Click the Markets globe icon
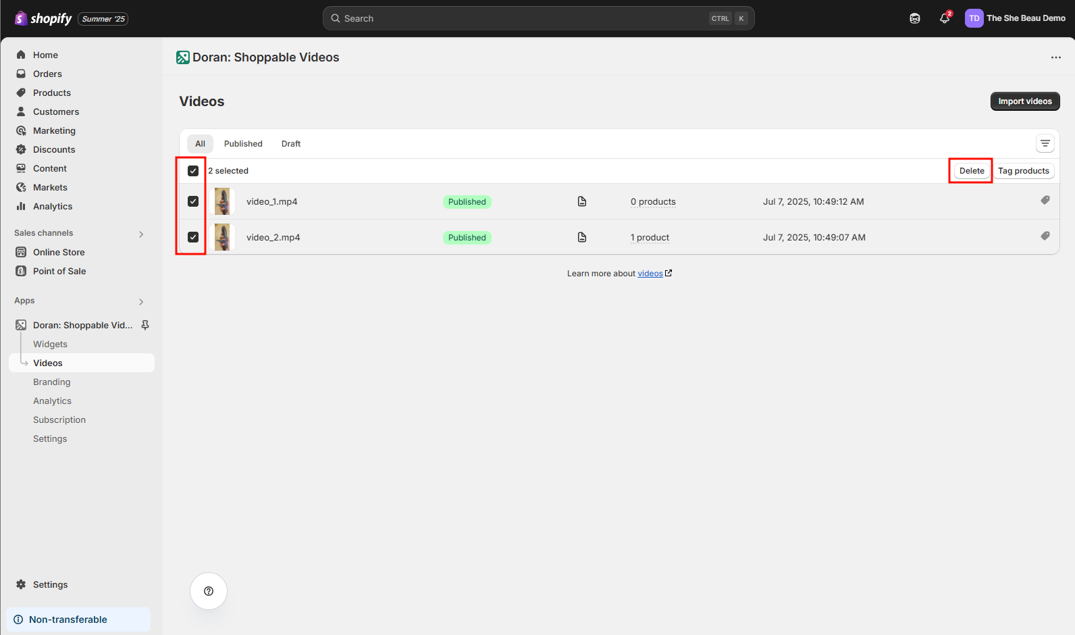The width and height of the screenshot is (1075, 635). [x=21, y=187]
